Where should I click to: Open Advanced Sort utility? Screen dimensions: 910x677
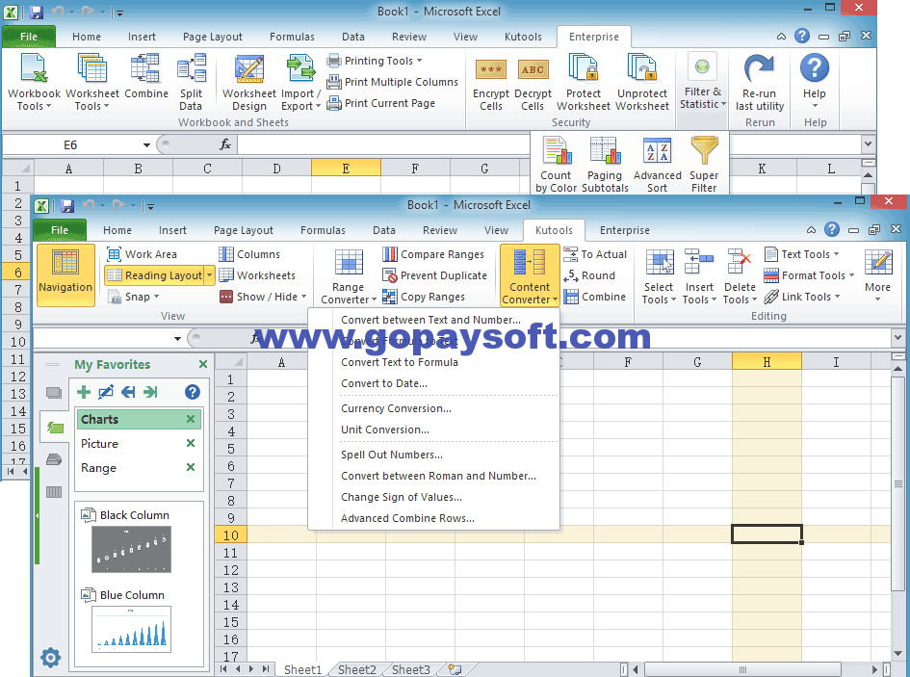coord(657,165)
